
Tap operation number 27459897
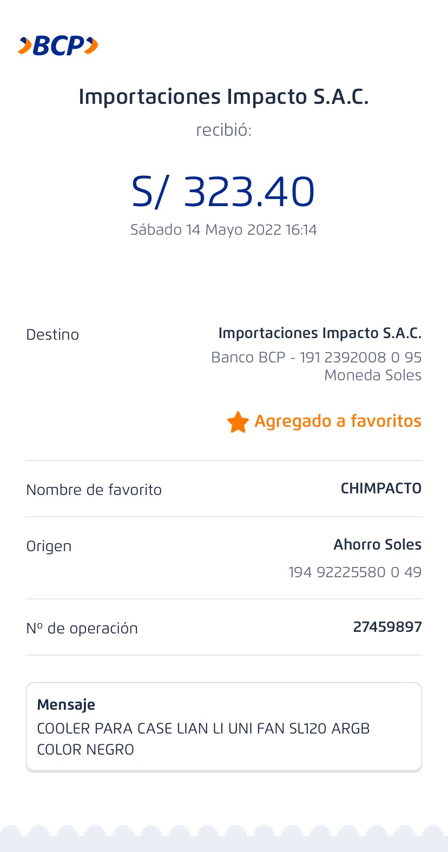[387, 627]
